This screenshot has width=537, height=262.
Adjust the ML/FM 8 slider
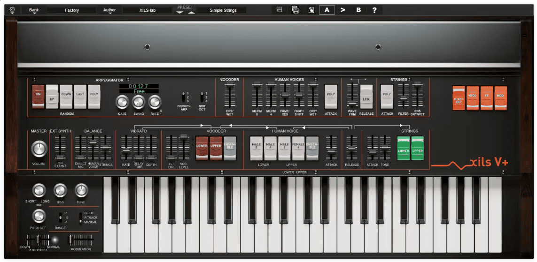point(257,95)
